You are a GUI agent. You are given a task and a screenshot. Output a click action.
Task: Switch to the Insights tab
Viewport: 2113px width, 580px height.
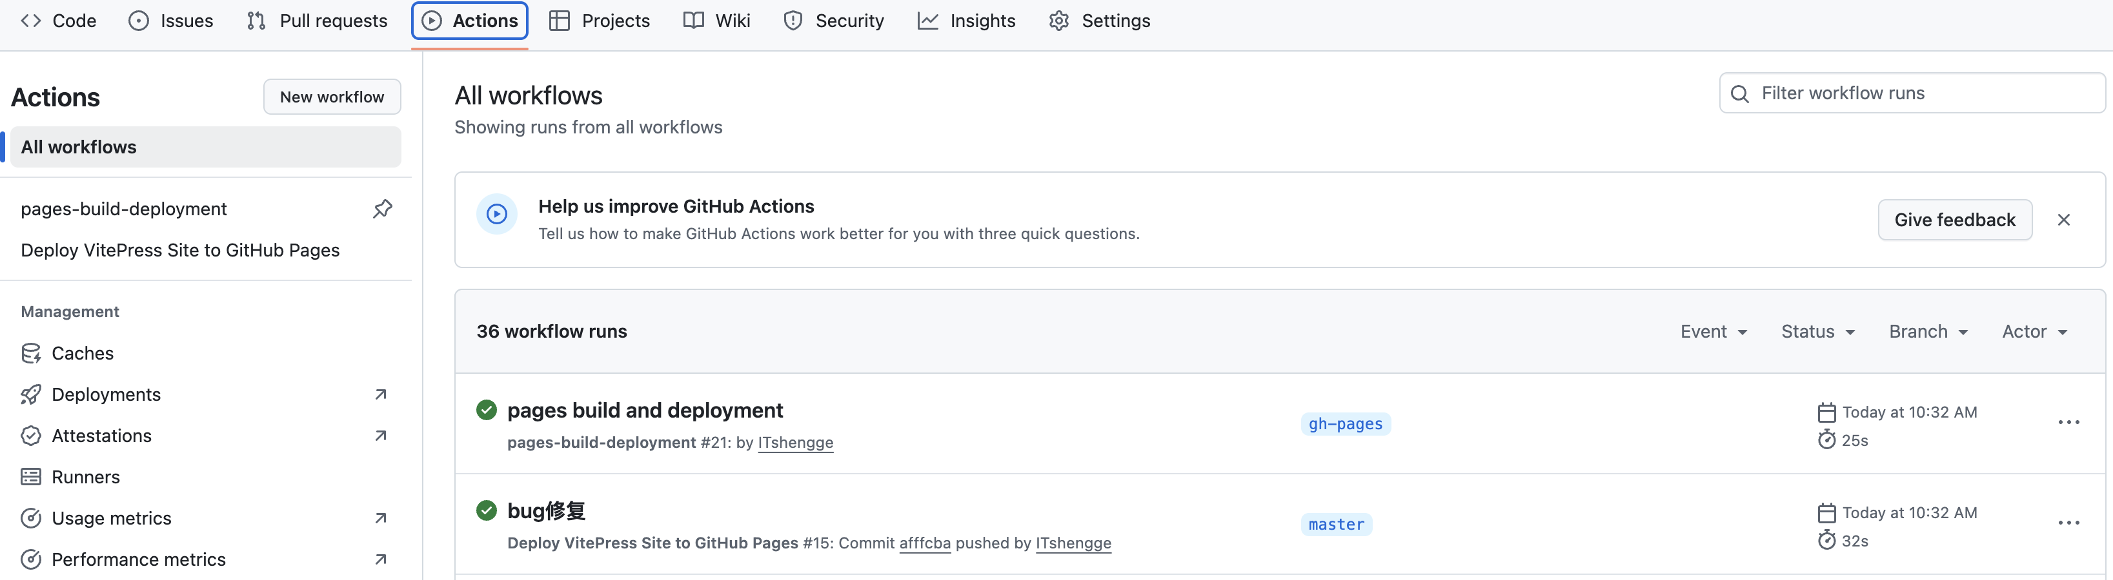tap(966, 21)
